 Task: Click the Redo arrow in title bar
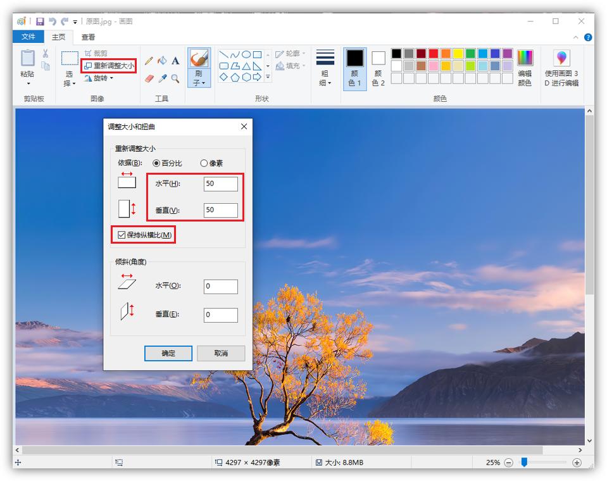[65, 22]
